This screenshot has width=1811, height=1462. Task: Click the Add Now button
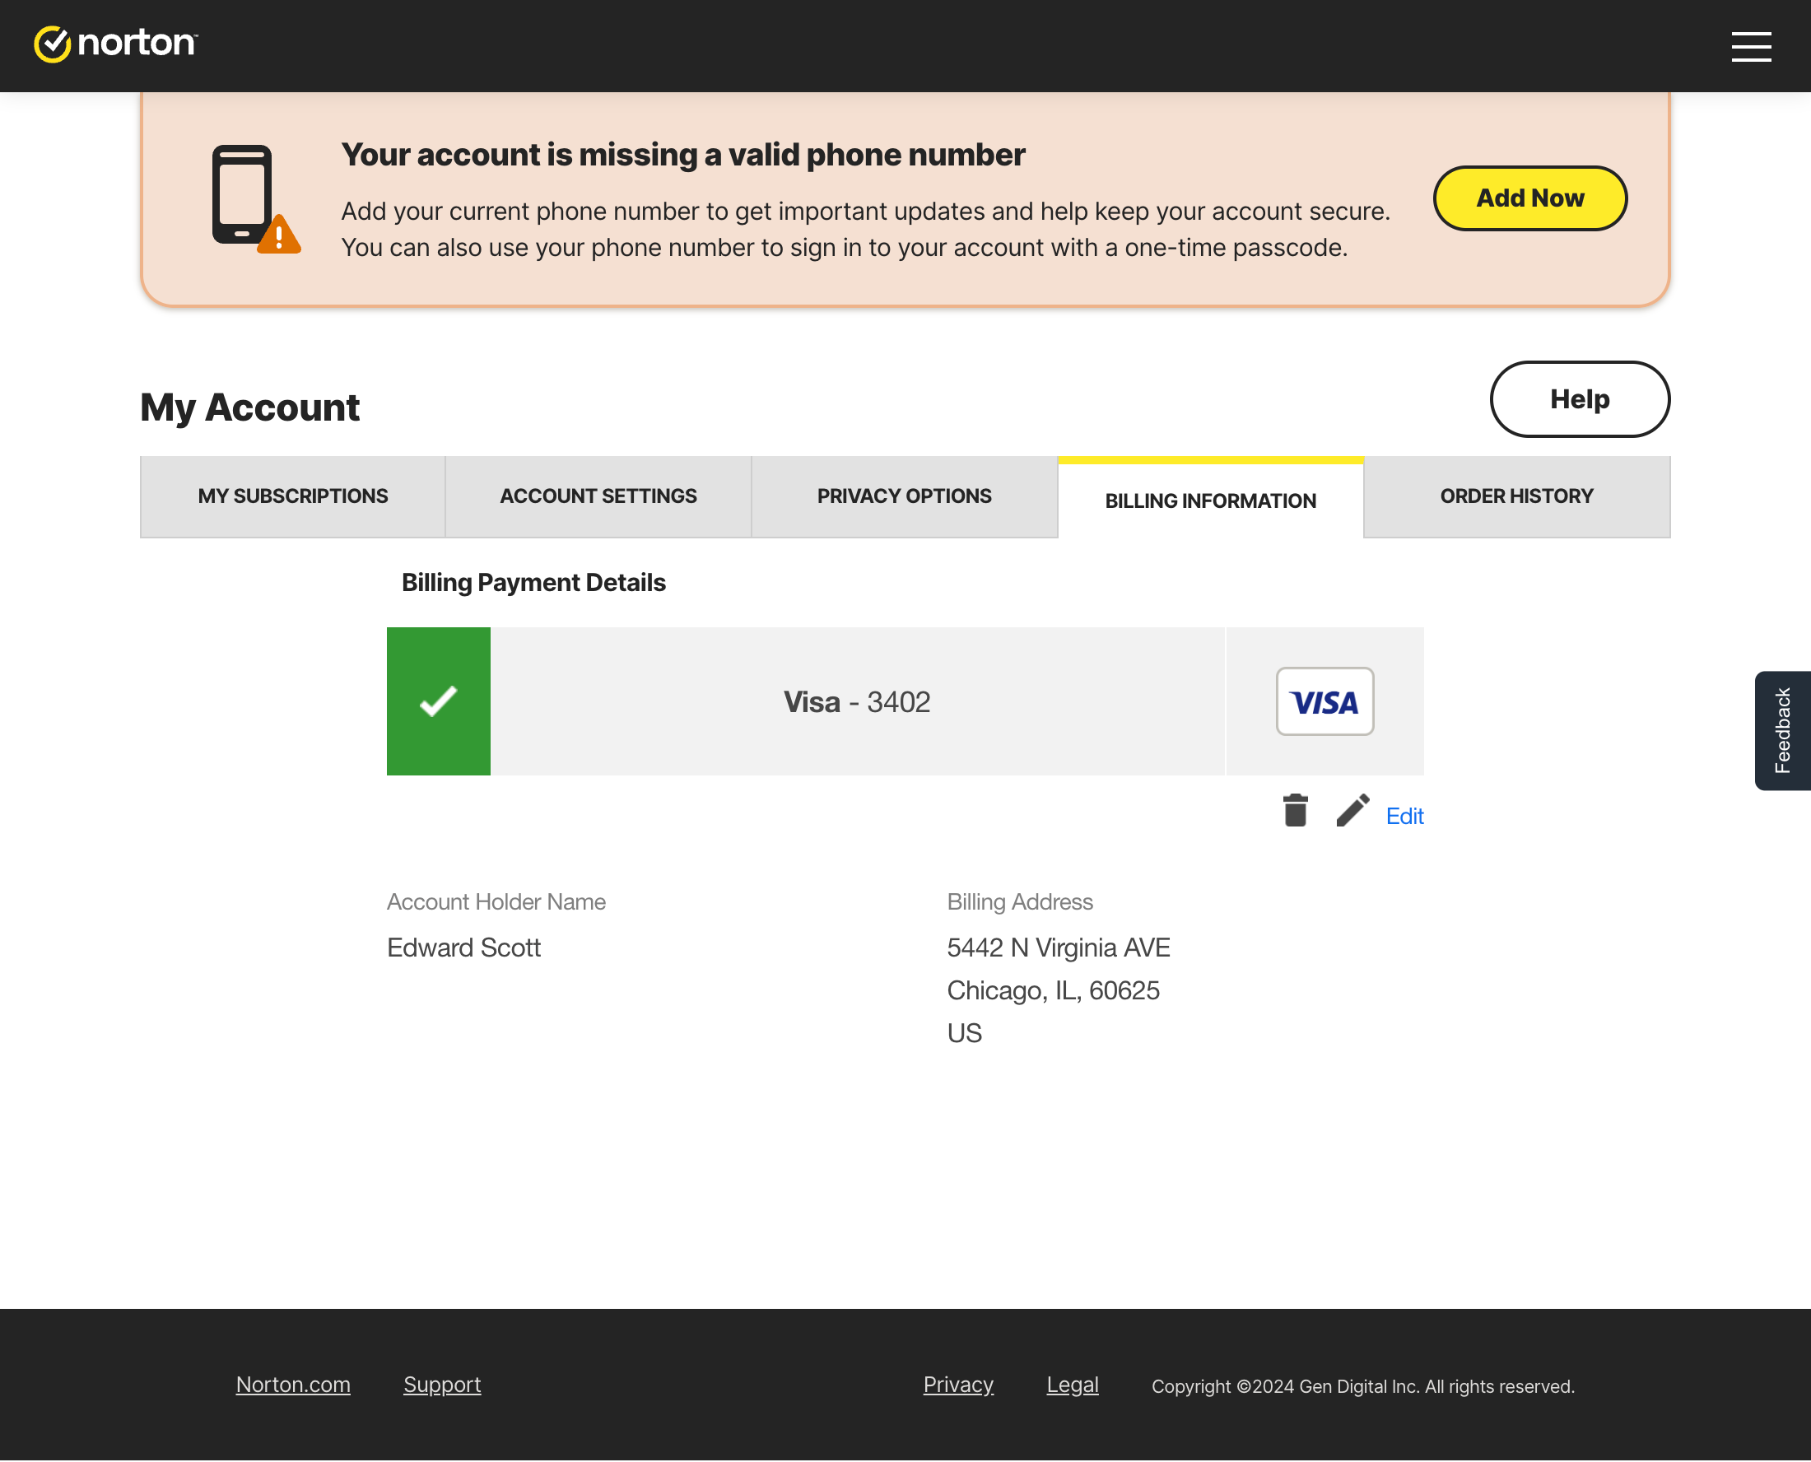tap(1529, 198)
